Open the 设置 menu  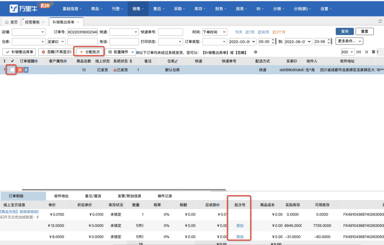pos(326,9)
